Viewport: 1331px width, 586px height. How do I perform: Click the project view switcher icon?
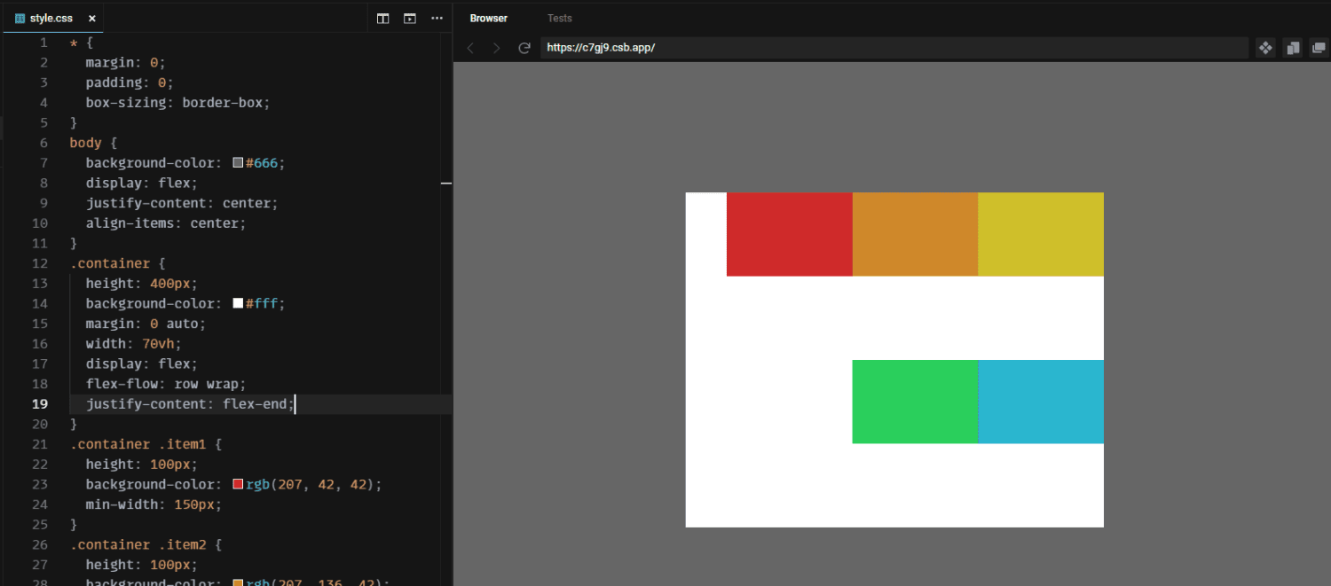click(1266, 48)
